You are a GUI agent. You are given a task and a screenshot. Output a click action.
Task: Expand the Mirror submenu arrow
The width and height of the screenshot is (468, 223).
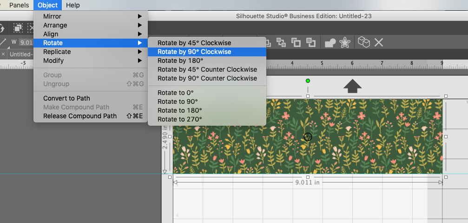click(x=140, y=16)
